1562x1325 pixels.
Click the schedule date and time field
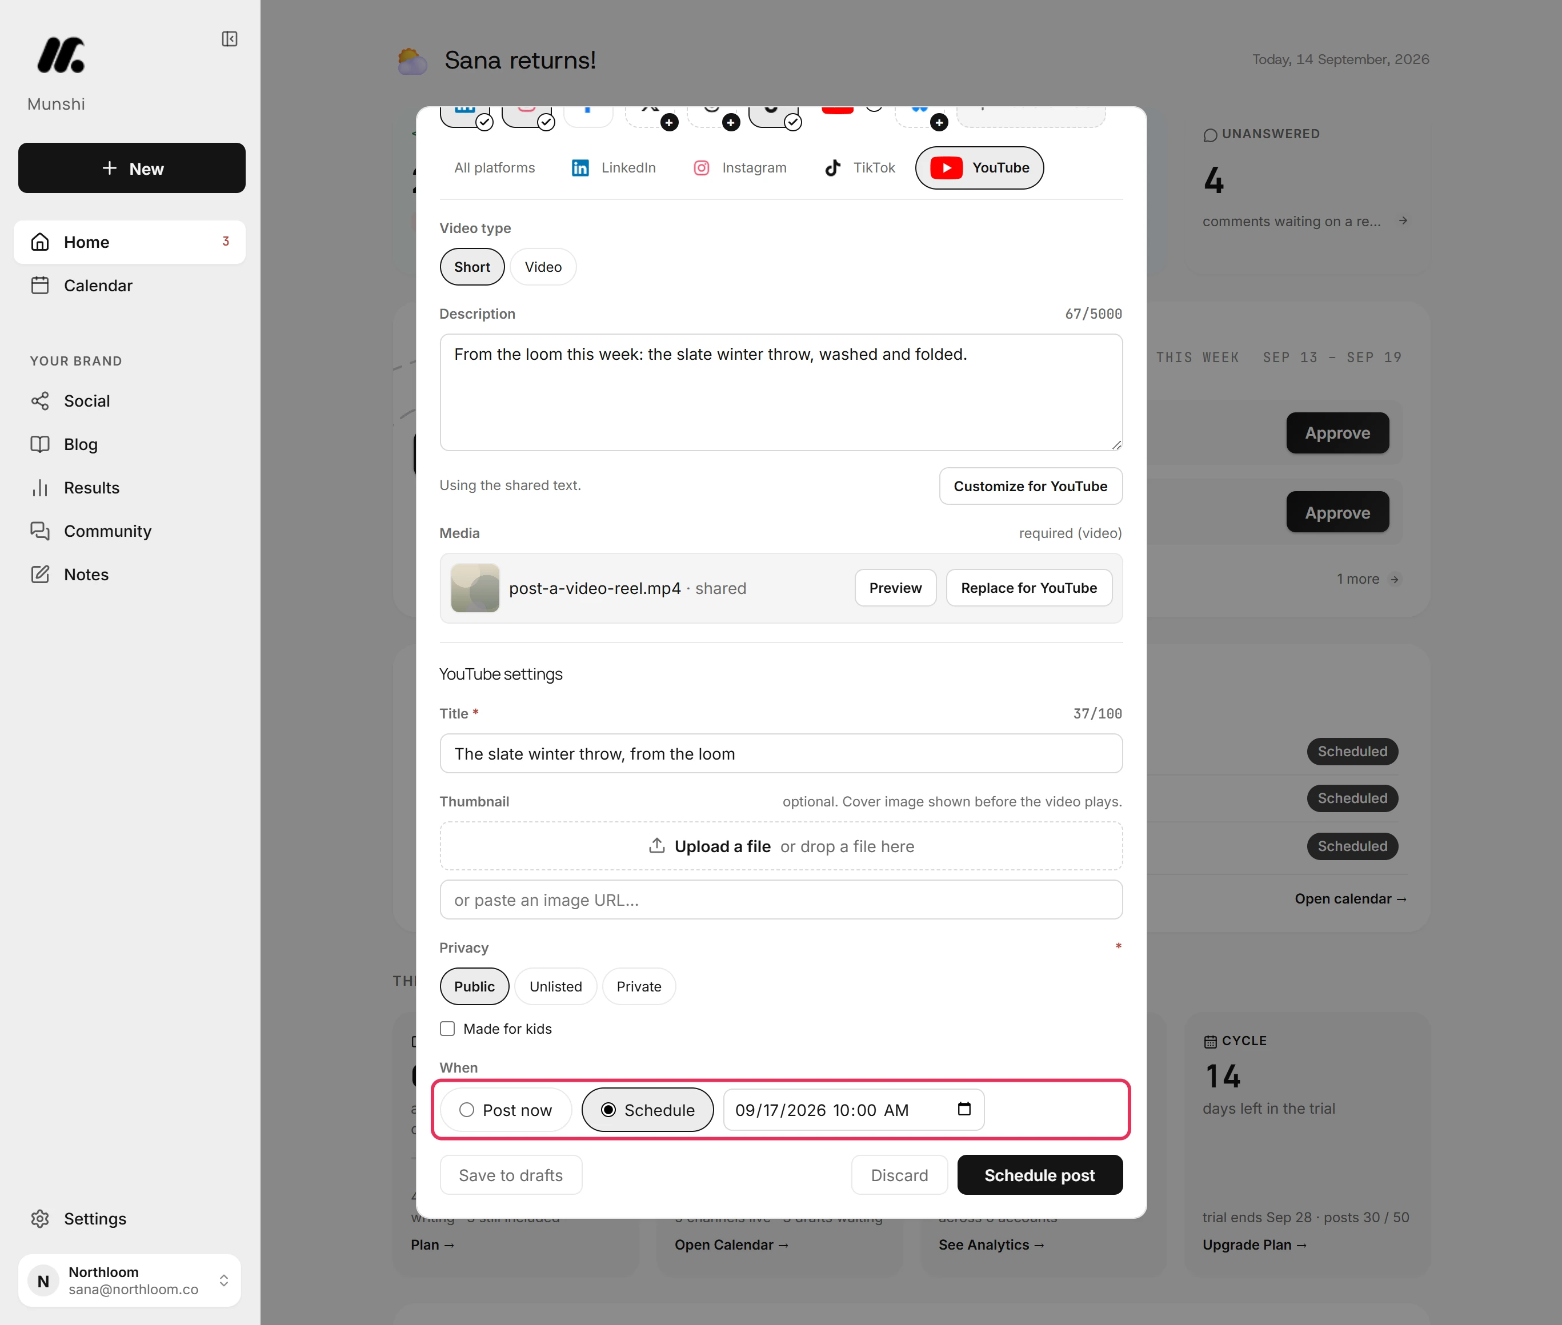[854, 1110]
